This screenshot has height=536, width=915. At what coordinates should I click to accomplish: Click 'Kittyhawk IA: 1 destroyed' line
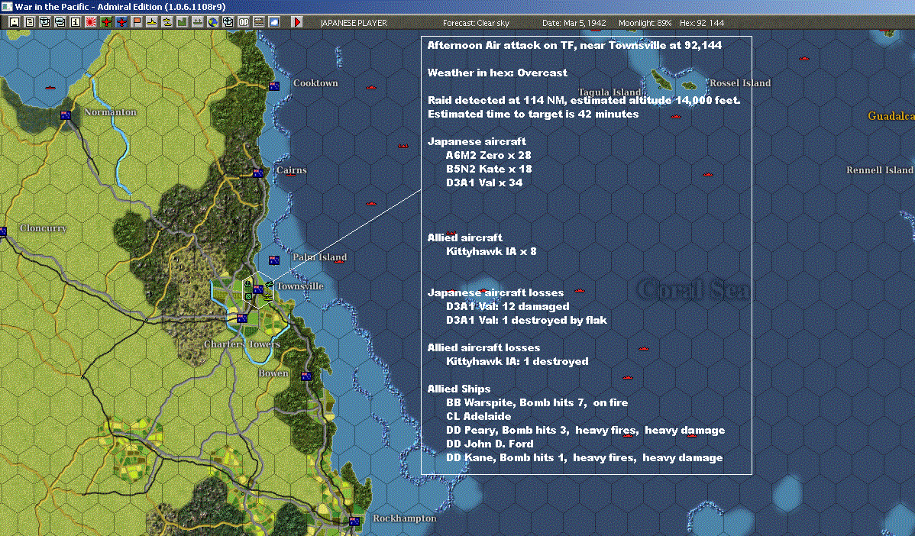517,362
